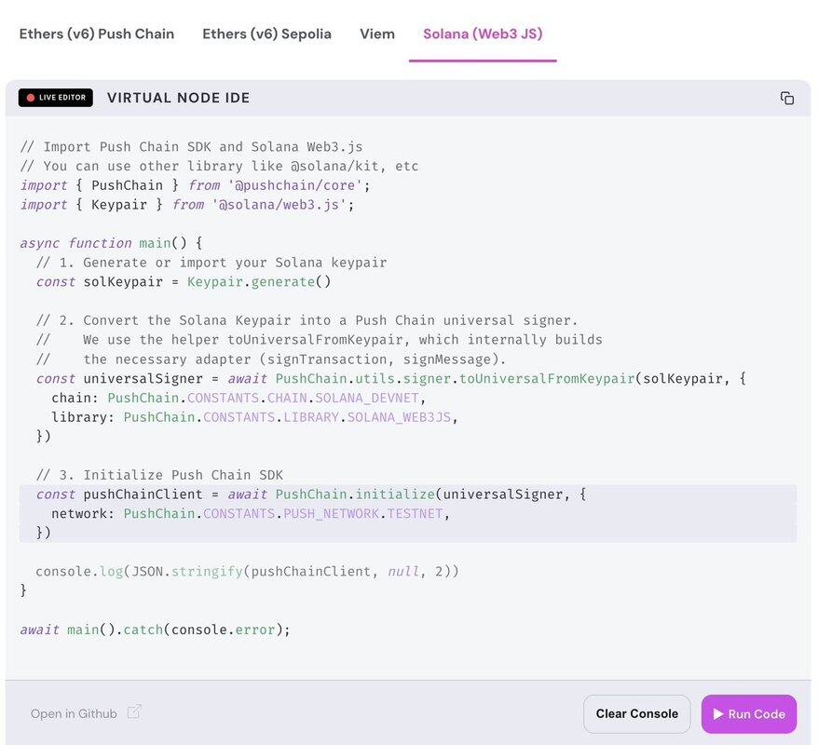This screenshot has width=818, height=745.
Task: Click the VIRTUAL NODE IDE title
Action: pyautogui.click(x=178, y=99)
